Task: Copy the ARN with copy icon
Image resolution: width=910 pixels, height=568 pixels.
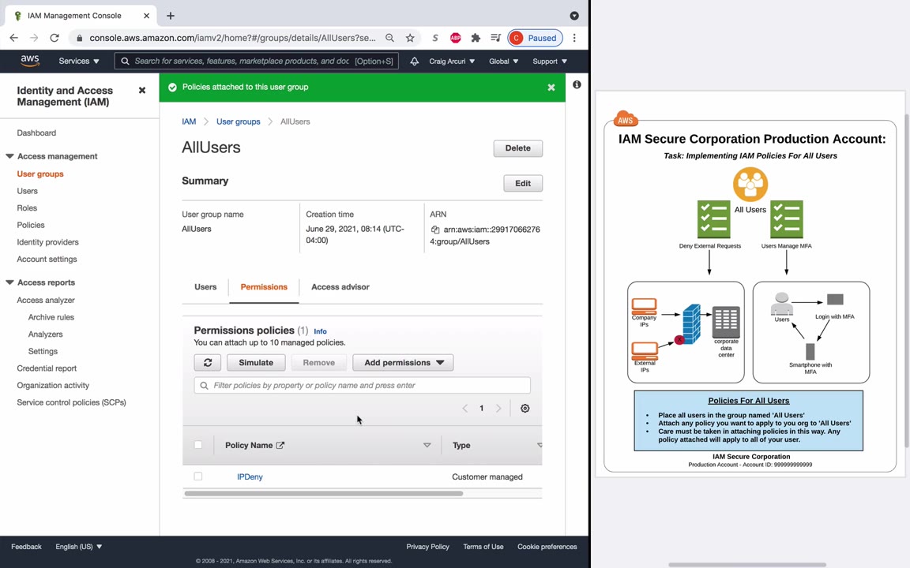Action: coord(435,230)
